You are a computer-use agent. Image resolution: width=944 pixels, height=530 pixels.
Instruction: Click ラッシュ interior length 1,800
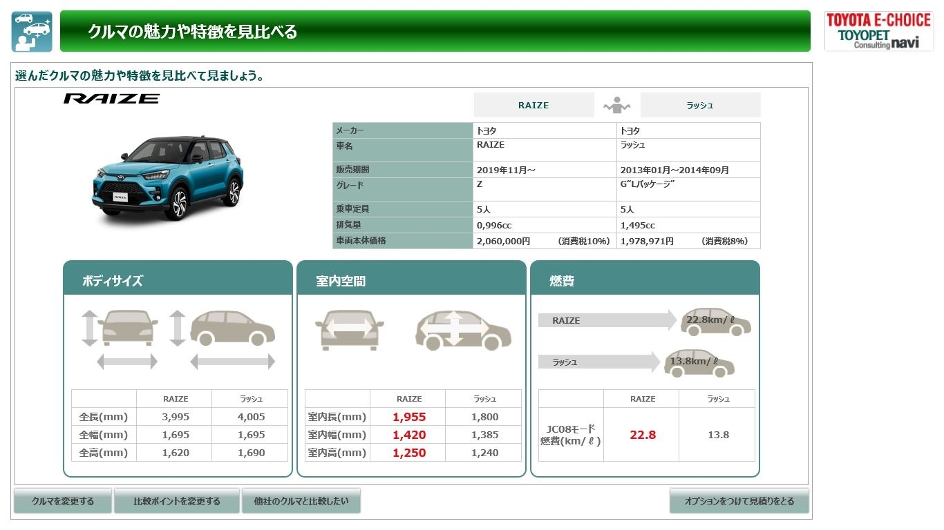(x=484, y=417)
